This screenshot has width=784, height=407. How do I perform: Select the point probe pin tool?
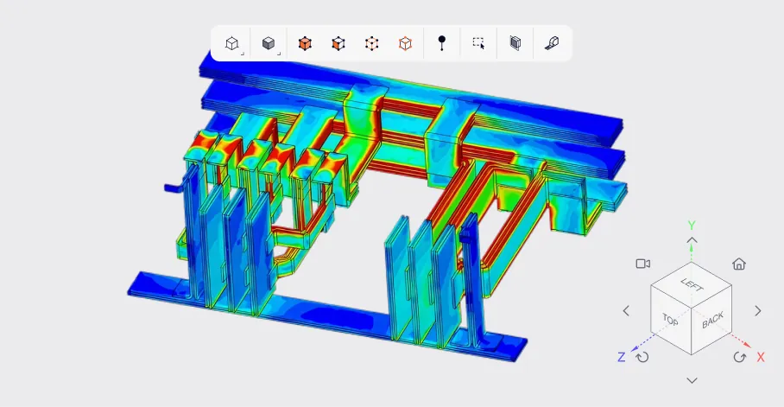(441, 43)
